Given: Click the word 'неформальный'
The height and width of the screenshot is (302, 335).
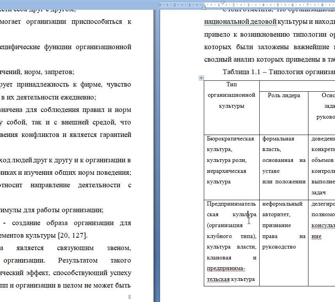Looking at the screenshot, I should pos(282,204).
